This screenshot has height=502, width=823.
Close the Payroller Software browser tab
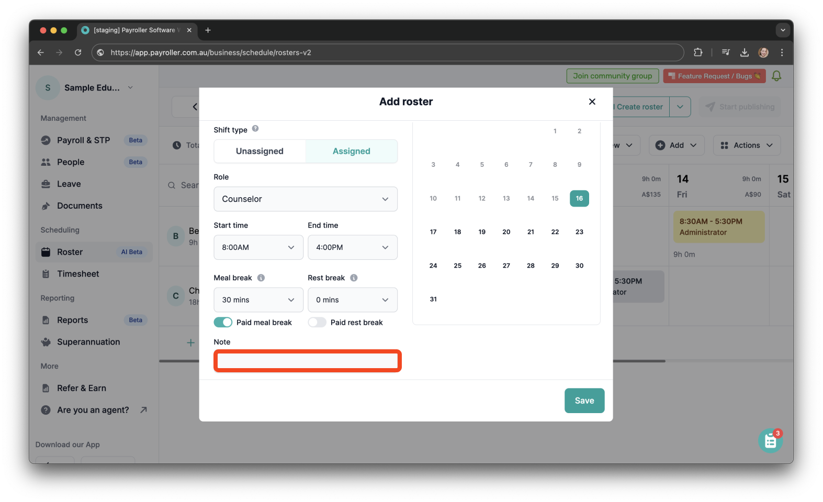click(x=189, y=30)
